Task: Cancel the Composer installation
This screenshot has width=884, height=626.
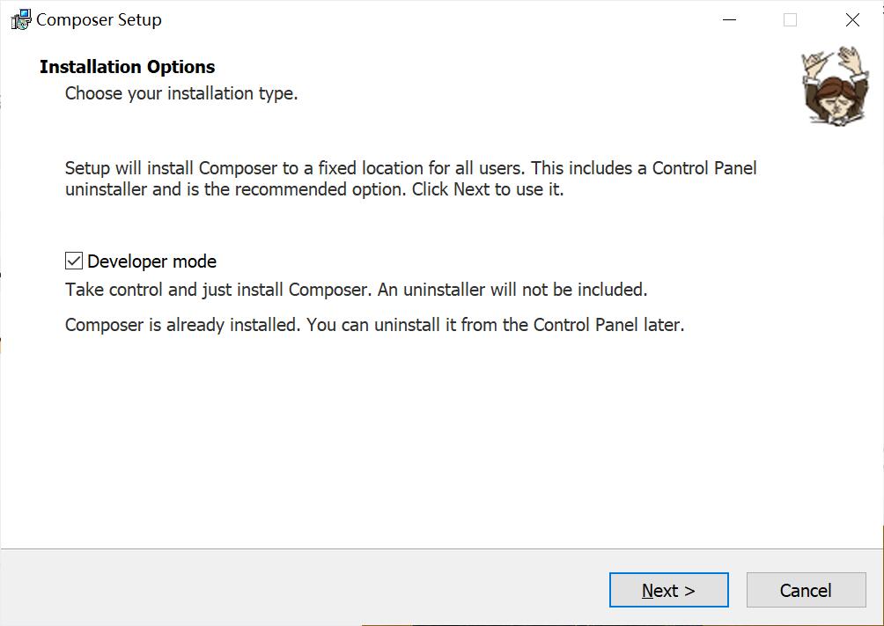Action: click(806, 590)
